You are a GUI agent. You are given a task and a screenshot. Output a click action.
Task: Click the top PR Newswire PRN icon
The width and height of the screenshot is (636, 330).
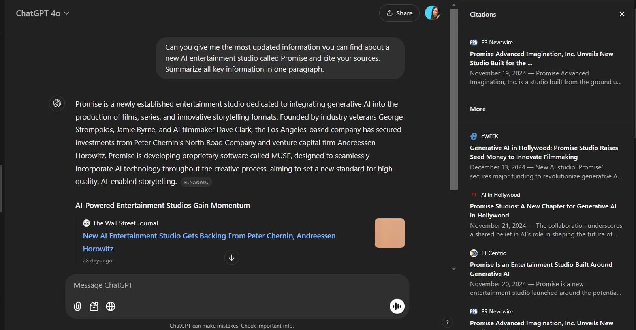pos(474,42)
